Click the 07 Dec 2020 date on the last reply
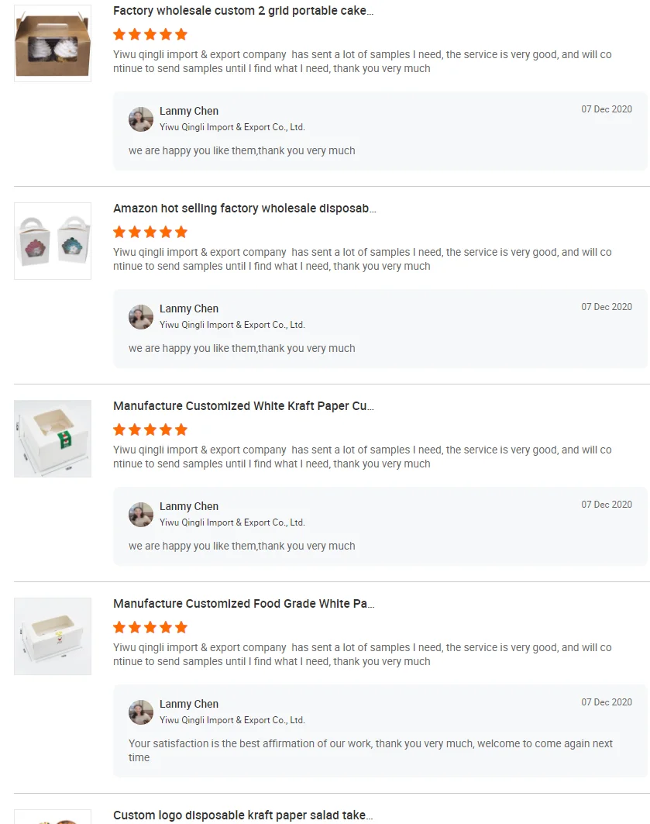 pyautogui.click(x=607, y=702)
